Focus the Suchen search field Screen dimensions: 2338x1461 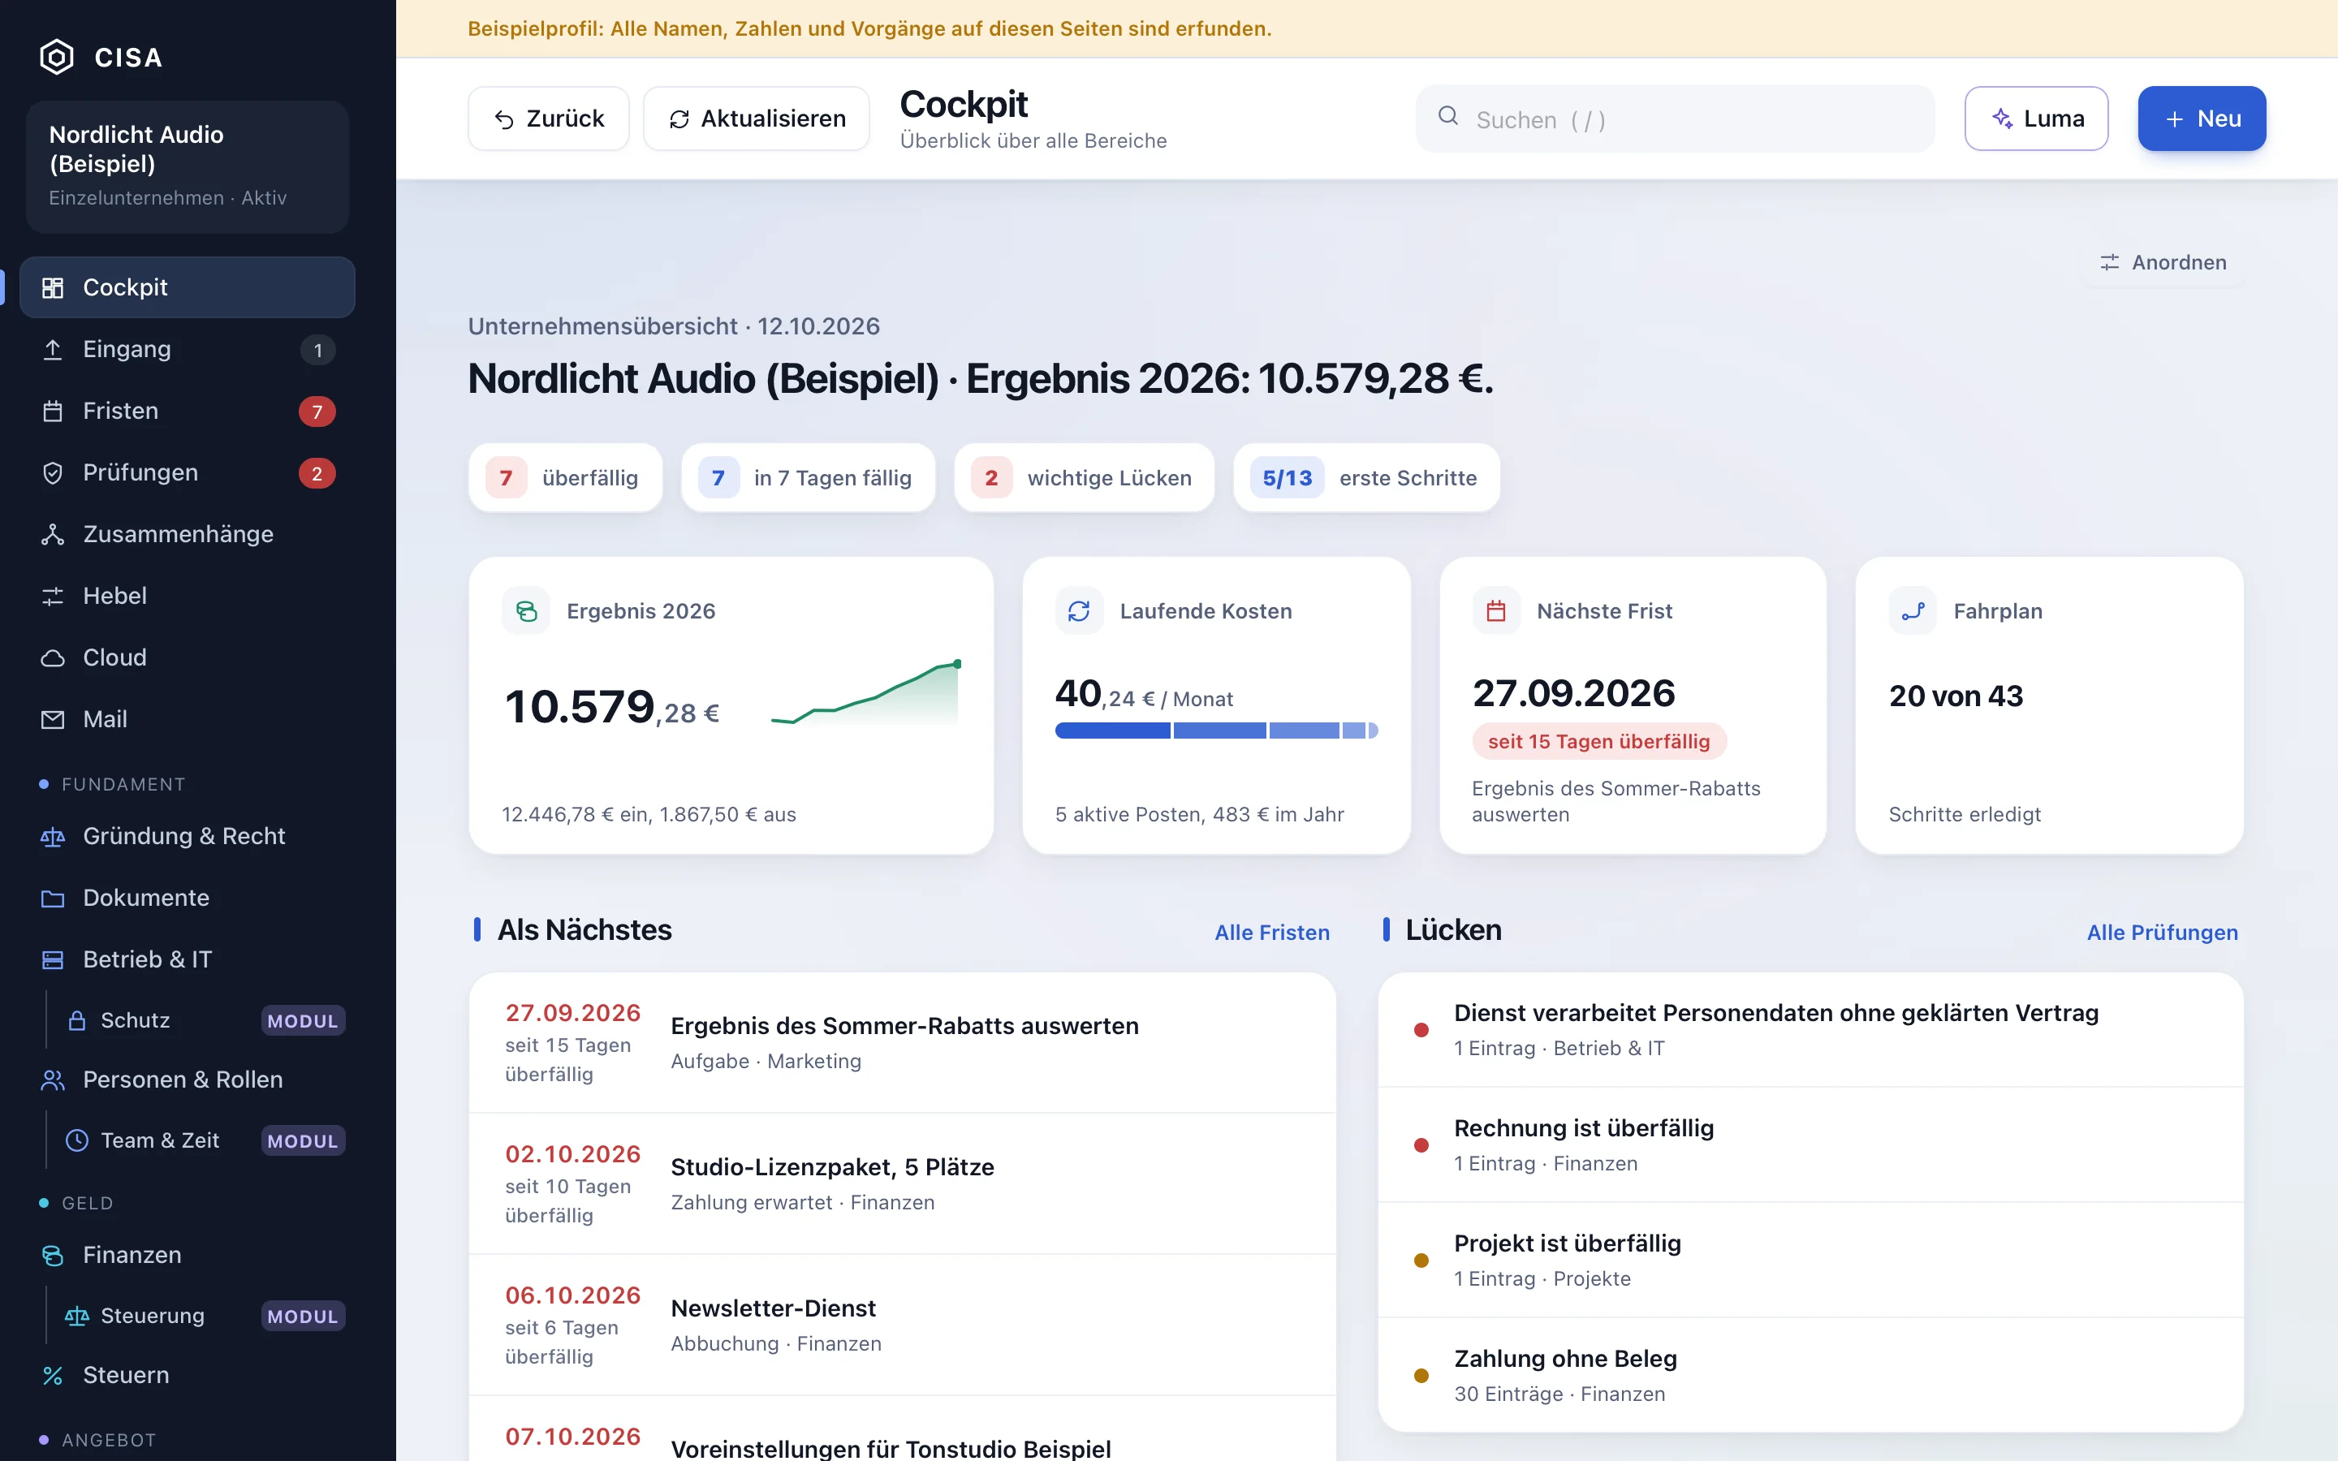coord(1676,119)
